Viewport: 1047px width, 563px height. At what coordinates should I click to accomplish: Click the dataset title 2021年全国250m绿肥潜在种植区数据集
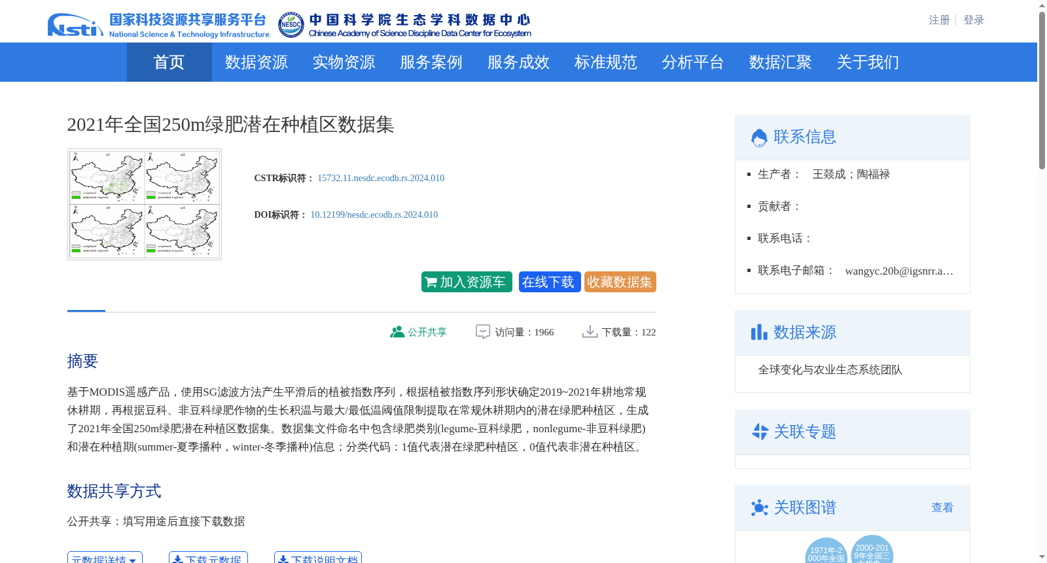[230, 124]
